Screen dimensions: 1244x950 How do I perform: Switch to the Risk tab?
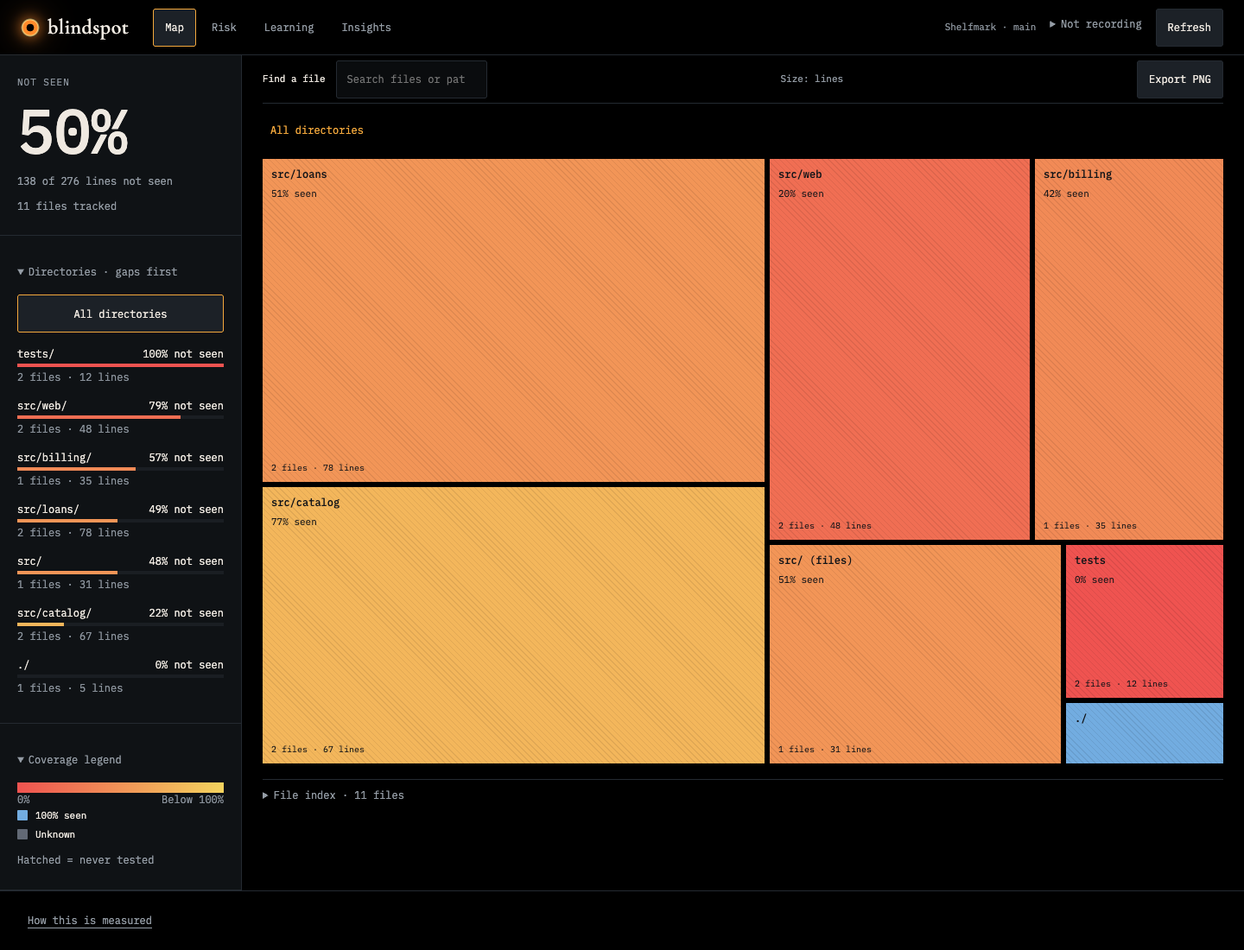click(224, 28)
